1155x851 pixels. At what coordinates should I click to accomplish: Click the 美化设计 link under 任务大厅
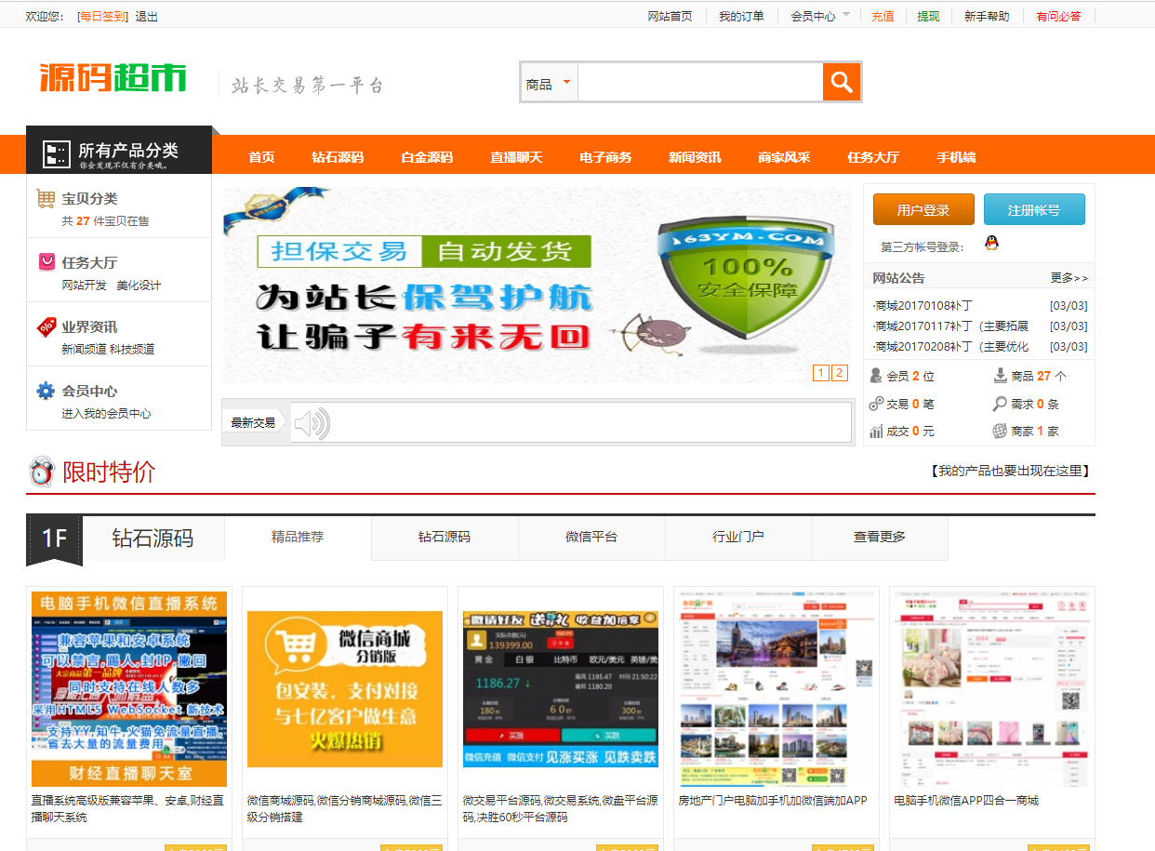[139, 285]
